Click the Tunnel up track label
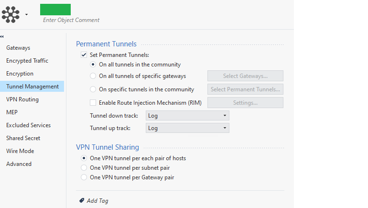 pyautogui.click(x=110, y=128)
